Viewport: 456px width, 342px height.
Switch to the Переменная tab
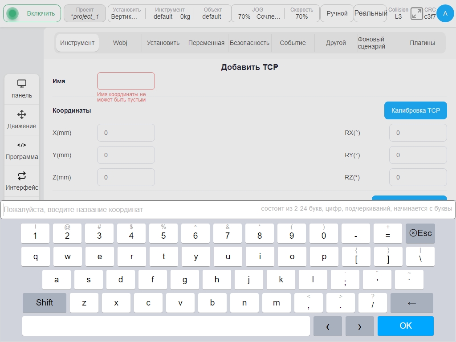(206, 43)
